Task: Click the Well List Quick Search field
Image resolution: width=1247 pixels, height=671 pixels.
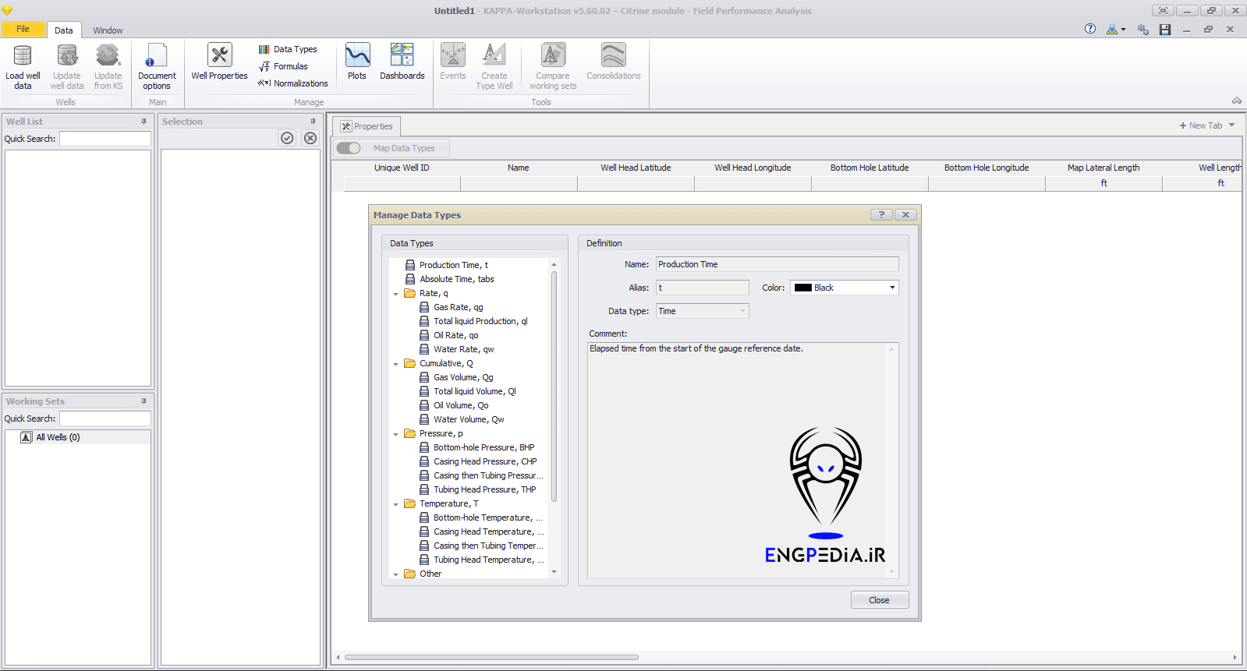Action: (x=105, y=139)
